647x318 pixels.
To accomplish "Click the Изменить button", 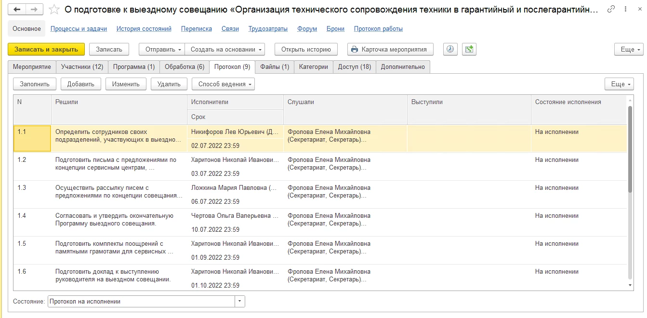I will point(126,84).
